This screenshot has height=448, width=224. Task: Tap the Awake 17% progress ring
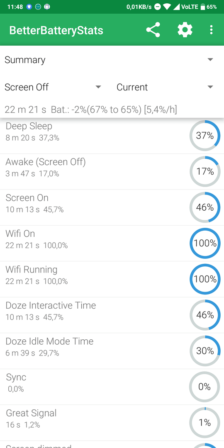(205, 171)
